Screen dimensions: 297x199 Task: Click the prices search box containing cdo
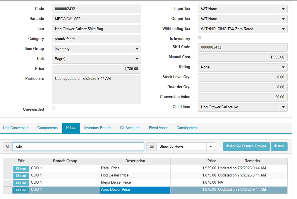click(78, 147)
